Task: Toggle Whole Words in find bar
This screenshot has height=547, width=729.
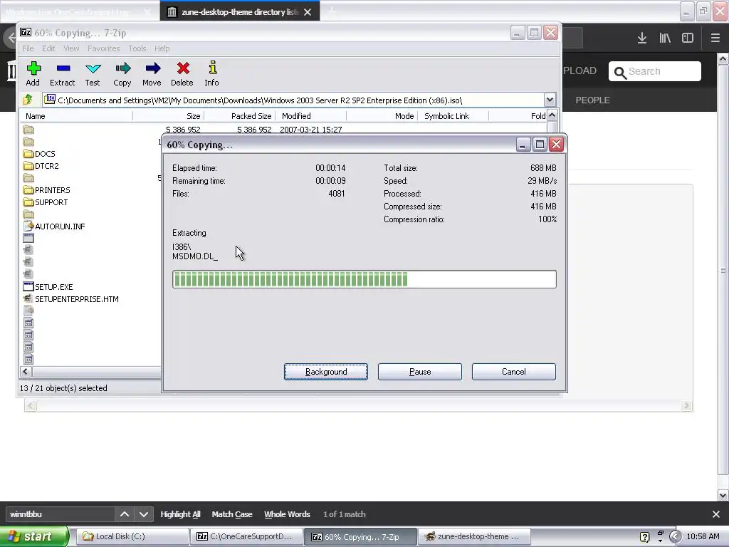Action: tap(288, 514)
